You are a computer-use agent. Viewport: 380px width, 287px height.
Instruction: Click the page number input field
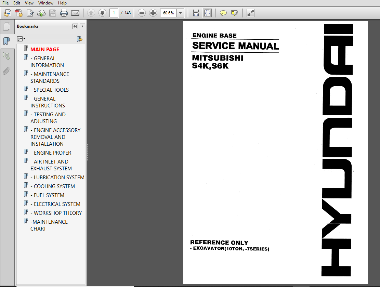coord(114,13)
